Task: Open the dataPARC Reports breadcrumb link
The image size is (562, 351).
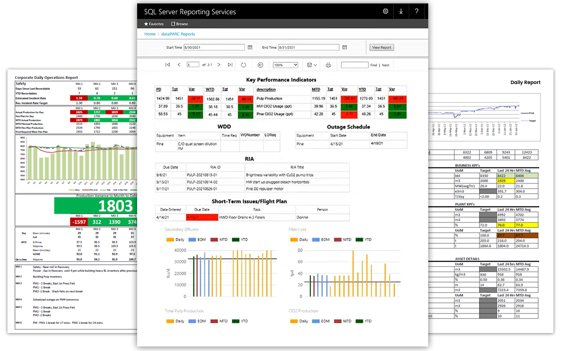Action: (178, 34)
